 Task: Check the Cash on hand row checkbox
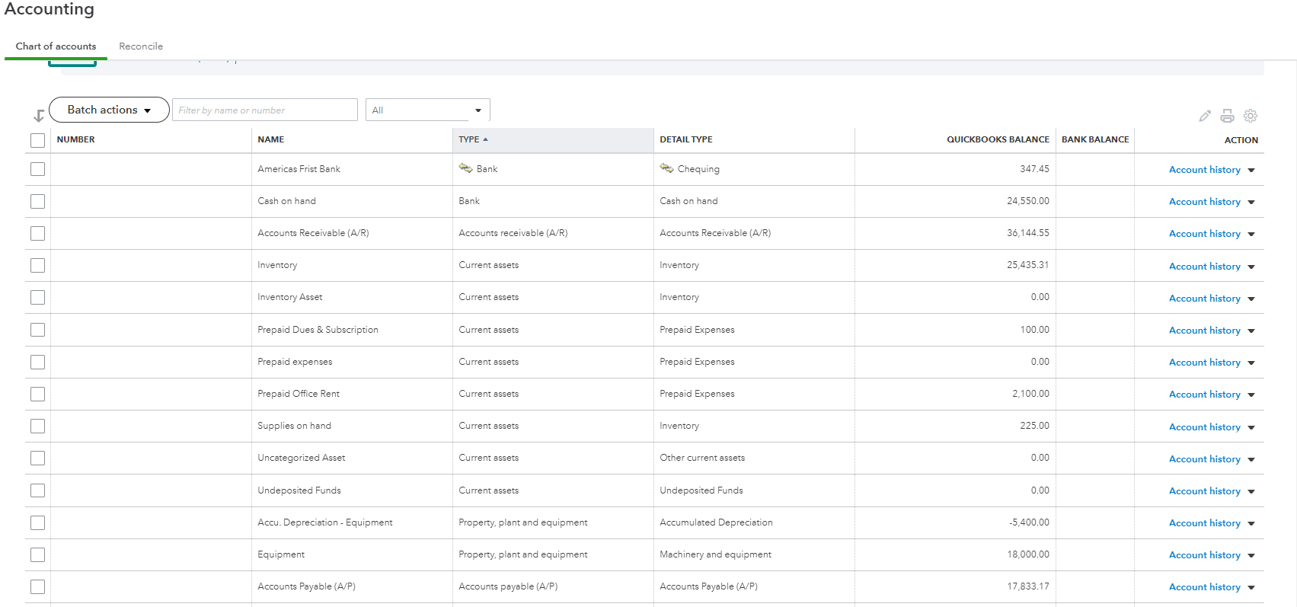point(37,201)
